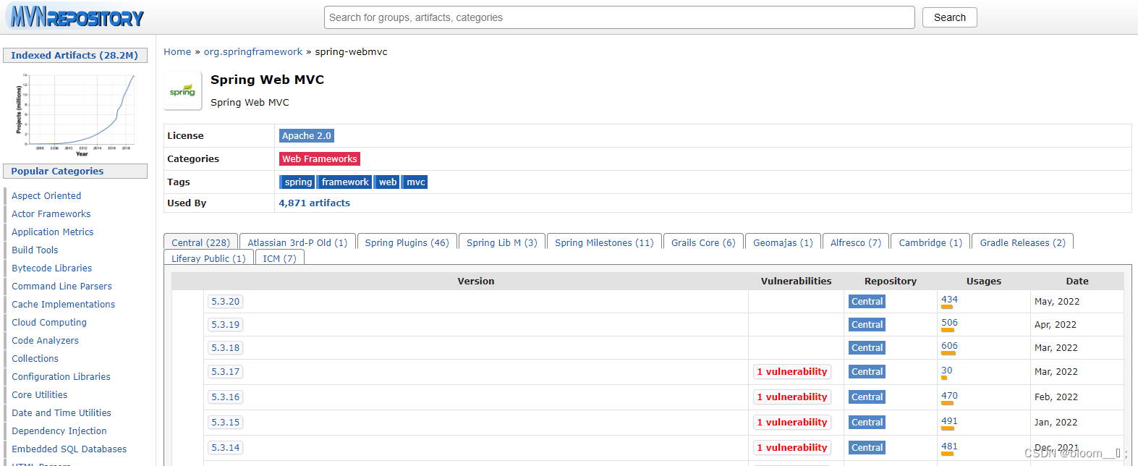This screenshot has height=466, width=1138.
Task: Open the 4,871 artifacts usage link
Action: click(315, 203)
